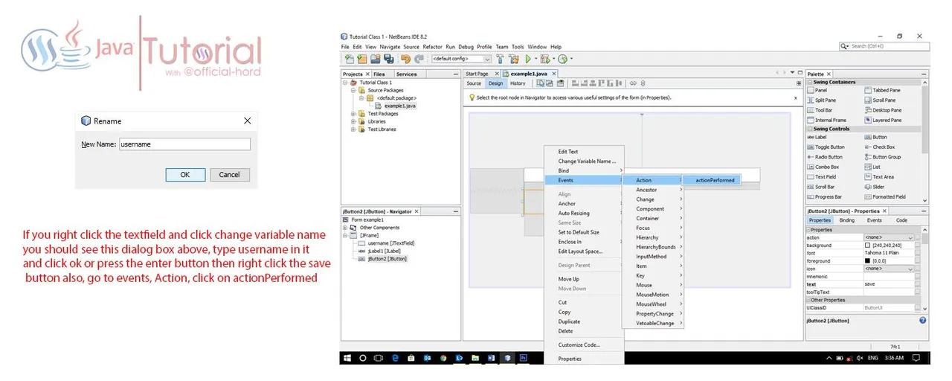Click the Profile Project toolbar icon

[x=562, y=59]
